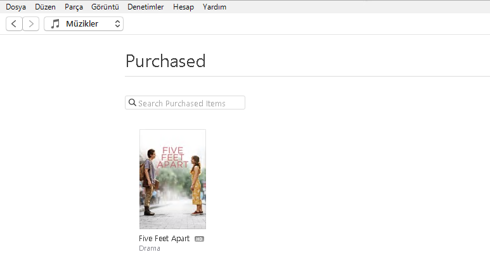This screenshot has width=490, height=257.
Task: Click the Purchased page heading
Action: tap(165, 61)
